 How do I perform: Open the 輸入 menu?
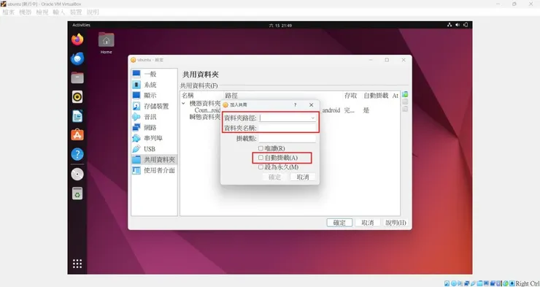click(59, 12)
